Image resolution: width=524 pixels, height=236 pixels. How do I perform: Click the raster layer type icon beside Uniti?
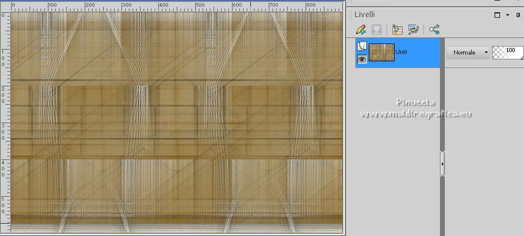coord(362,46)
